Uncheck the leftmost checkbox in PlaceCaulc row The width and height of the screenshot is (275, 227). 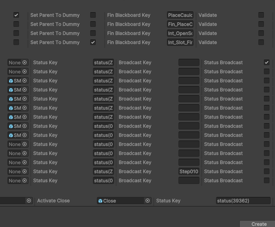click(x=16, y=15)
